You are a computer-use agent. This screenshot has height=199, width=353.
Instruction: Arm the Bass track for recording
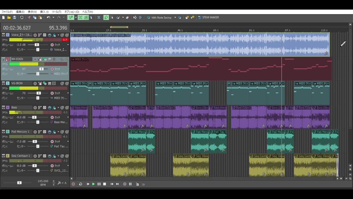coord(35,108)
